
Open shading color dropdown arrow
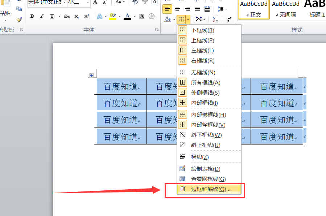[174, 20]
